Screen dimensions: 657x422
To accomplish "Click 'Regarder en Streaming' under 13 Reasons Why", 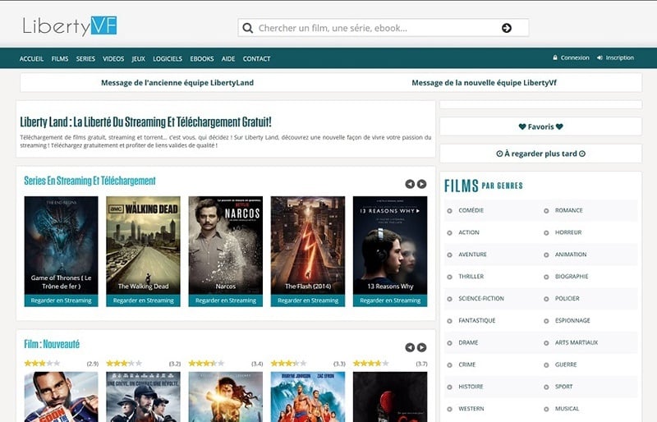I will click(390, 300).
